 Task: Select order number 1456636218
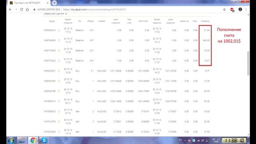tap(50, 30)
